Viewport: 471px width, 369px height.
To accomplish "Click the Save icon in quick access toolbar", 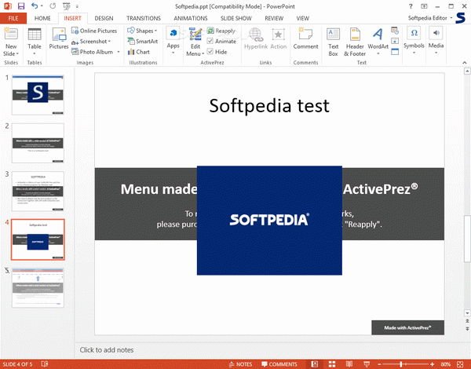I will click(x=20, y=6).
